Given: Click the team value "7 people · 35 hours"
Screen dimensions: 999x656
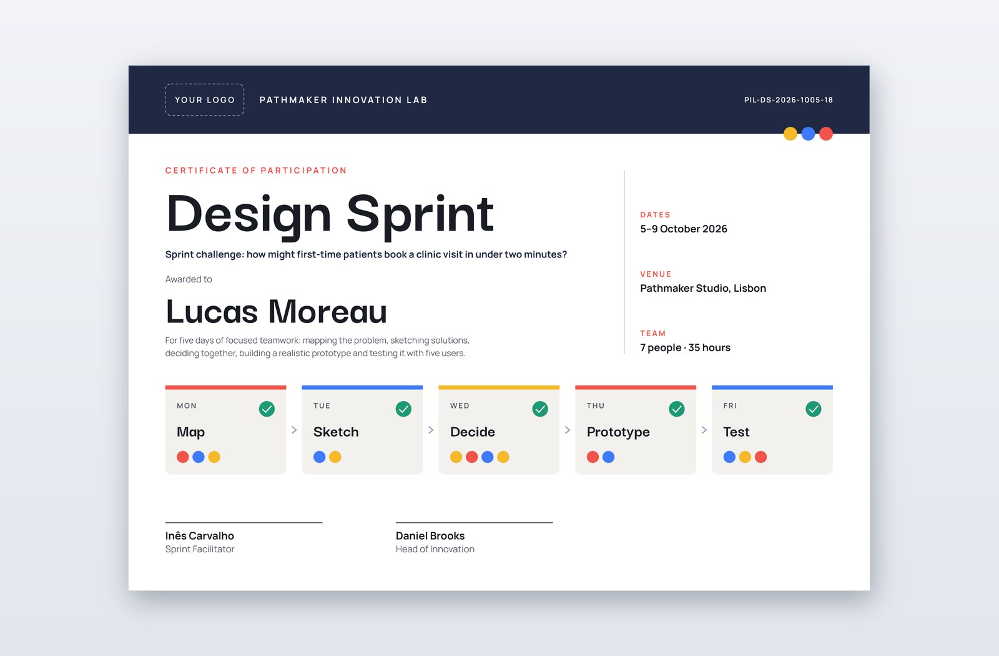Looking at the screenshot, I should [x=685, y=348].
